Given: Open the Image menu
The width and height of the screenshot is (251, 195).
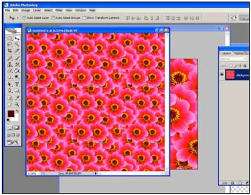Looking at the screenshot, I should [x=26, y=10].
